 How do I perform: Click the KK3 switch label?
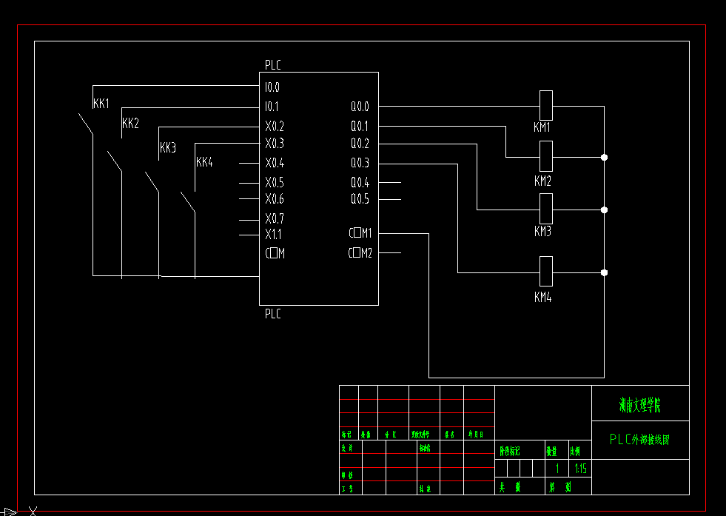(x=167, y=148)
